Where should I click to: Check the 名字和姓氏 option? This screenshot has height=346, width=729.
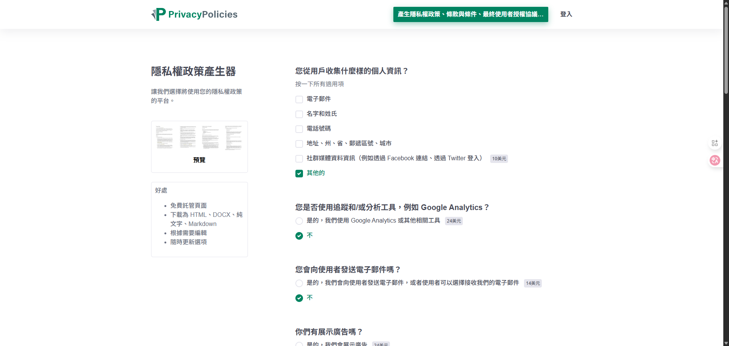pos(299,114)
